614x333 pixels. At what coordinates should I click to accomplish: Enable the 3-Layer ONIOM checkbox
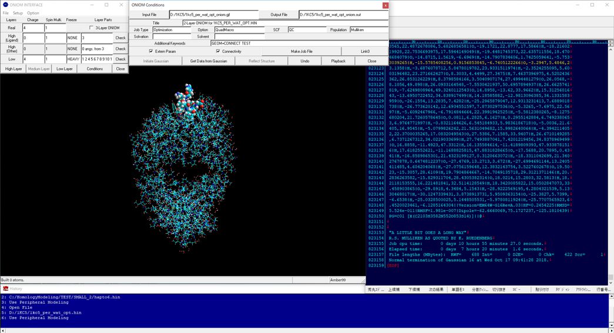click(91, 28)
